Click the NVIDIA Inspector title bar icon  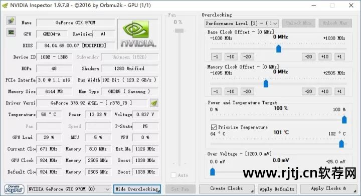click(x=5, y=5)
